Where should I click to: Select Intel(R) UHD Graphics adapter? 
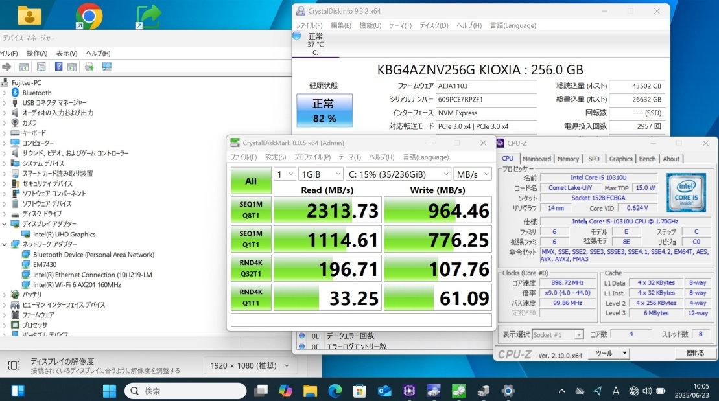point(64,234)
